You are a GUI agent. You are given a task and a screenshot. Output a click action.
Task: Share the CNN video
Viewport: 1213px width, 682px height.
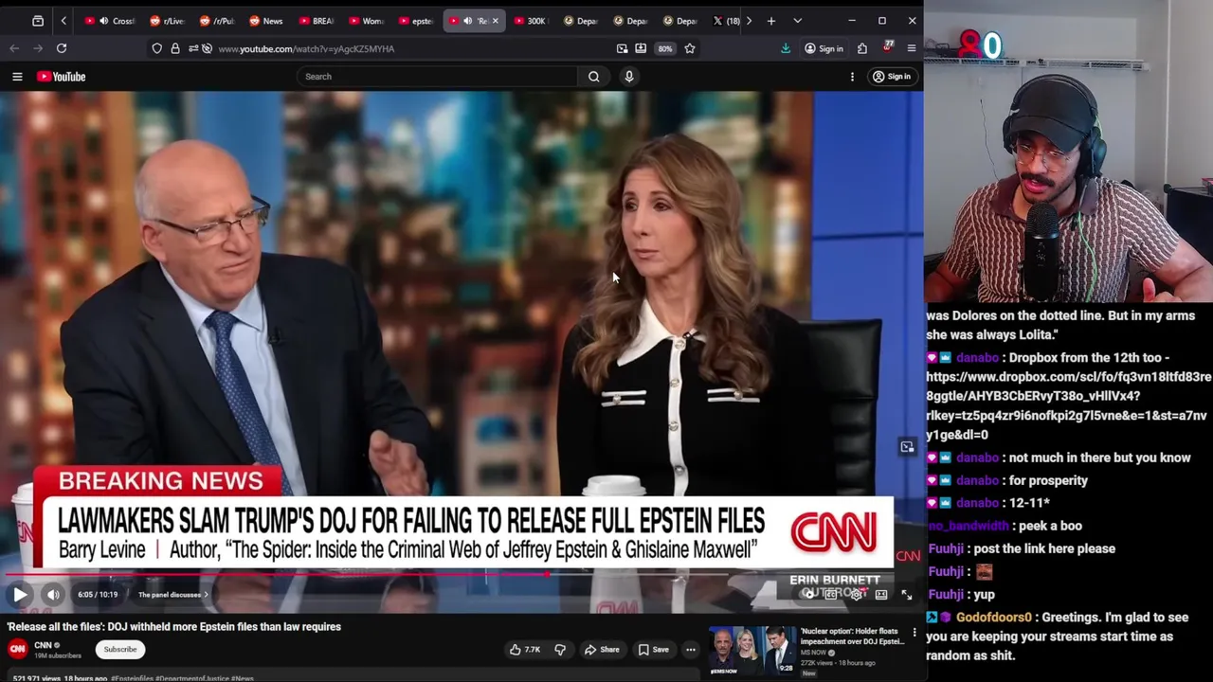pyautogui.click(x=602, y=650)
